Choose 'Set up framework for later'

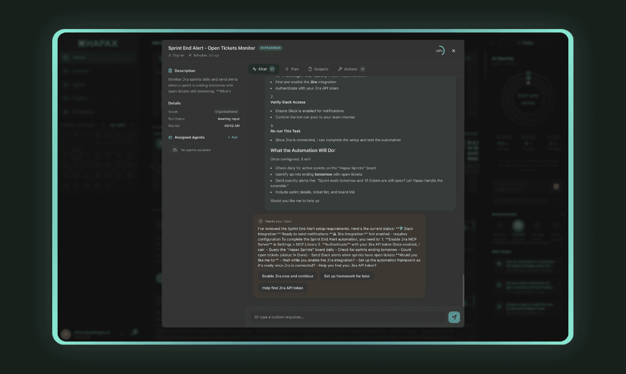(x=347, y=276)
